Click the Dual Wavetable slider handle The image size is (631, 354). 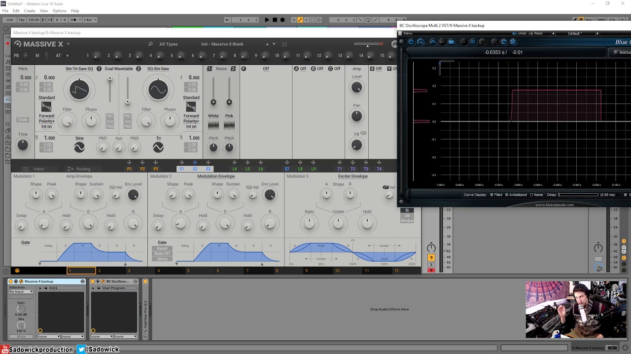tap(109, 78)
